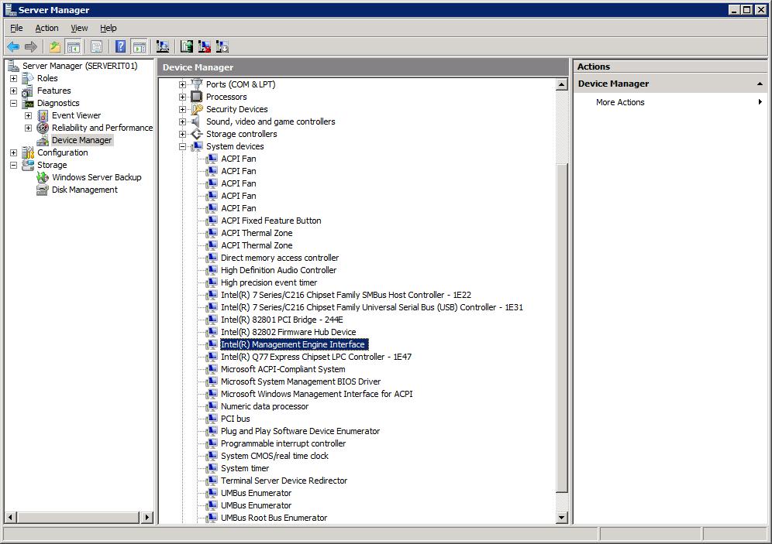
Task: Click the Up One Level folder icon
Action: click(x=55, y=46)
